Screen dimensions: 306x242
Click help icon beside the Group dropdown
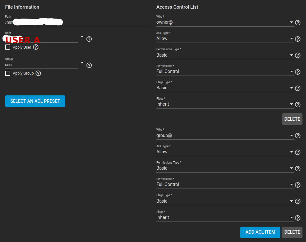click(89, 65)
